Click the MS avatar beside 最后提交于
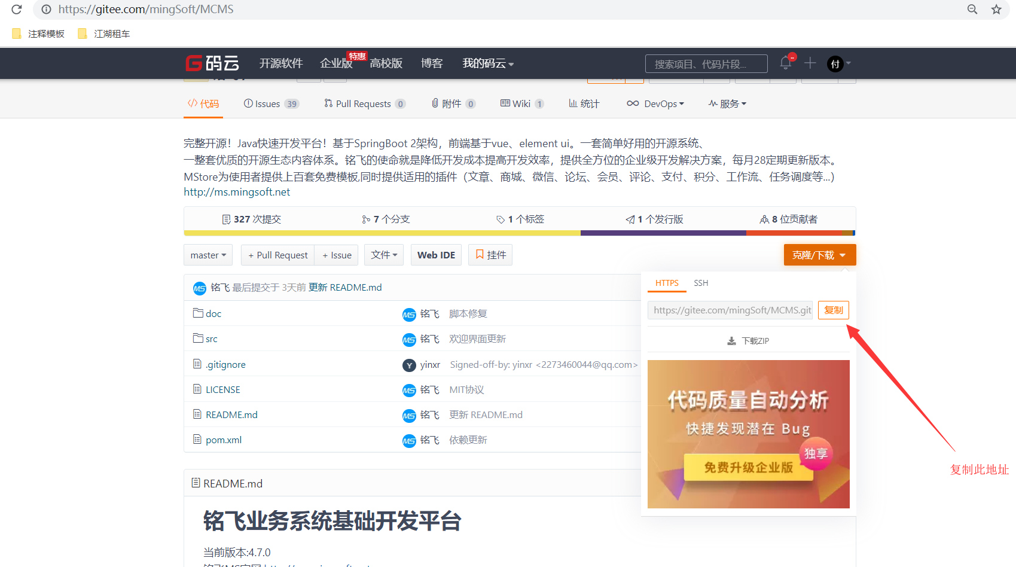The height and width of the screenshot is (567, 1016). tap(200, 288)
